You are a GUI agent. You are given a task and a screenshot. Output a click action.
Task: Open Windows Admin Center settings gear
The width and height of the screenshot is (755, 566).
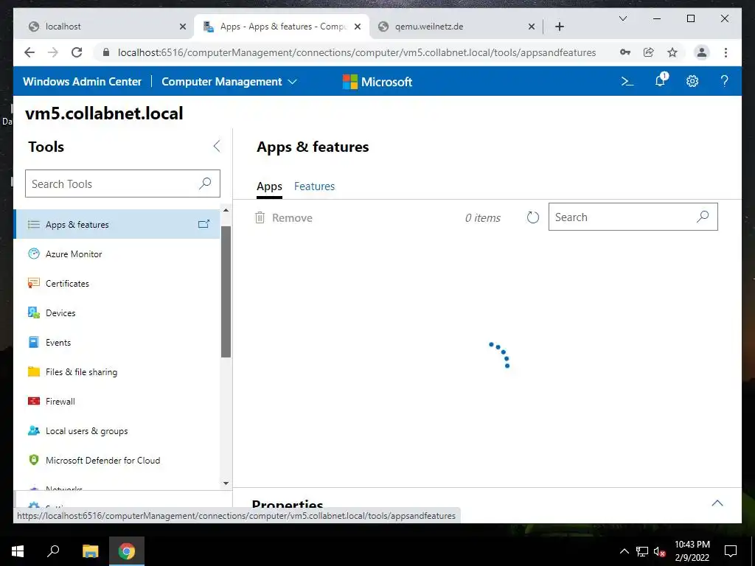[692, 81]
